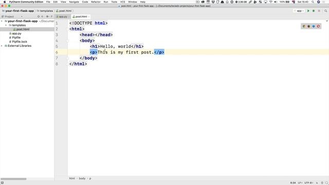Toggle tool window bars icon bottom-left

pos(2,183)
